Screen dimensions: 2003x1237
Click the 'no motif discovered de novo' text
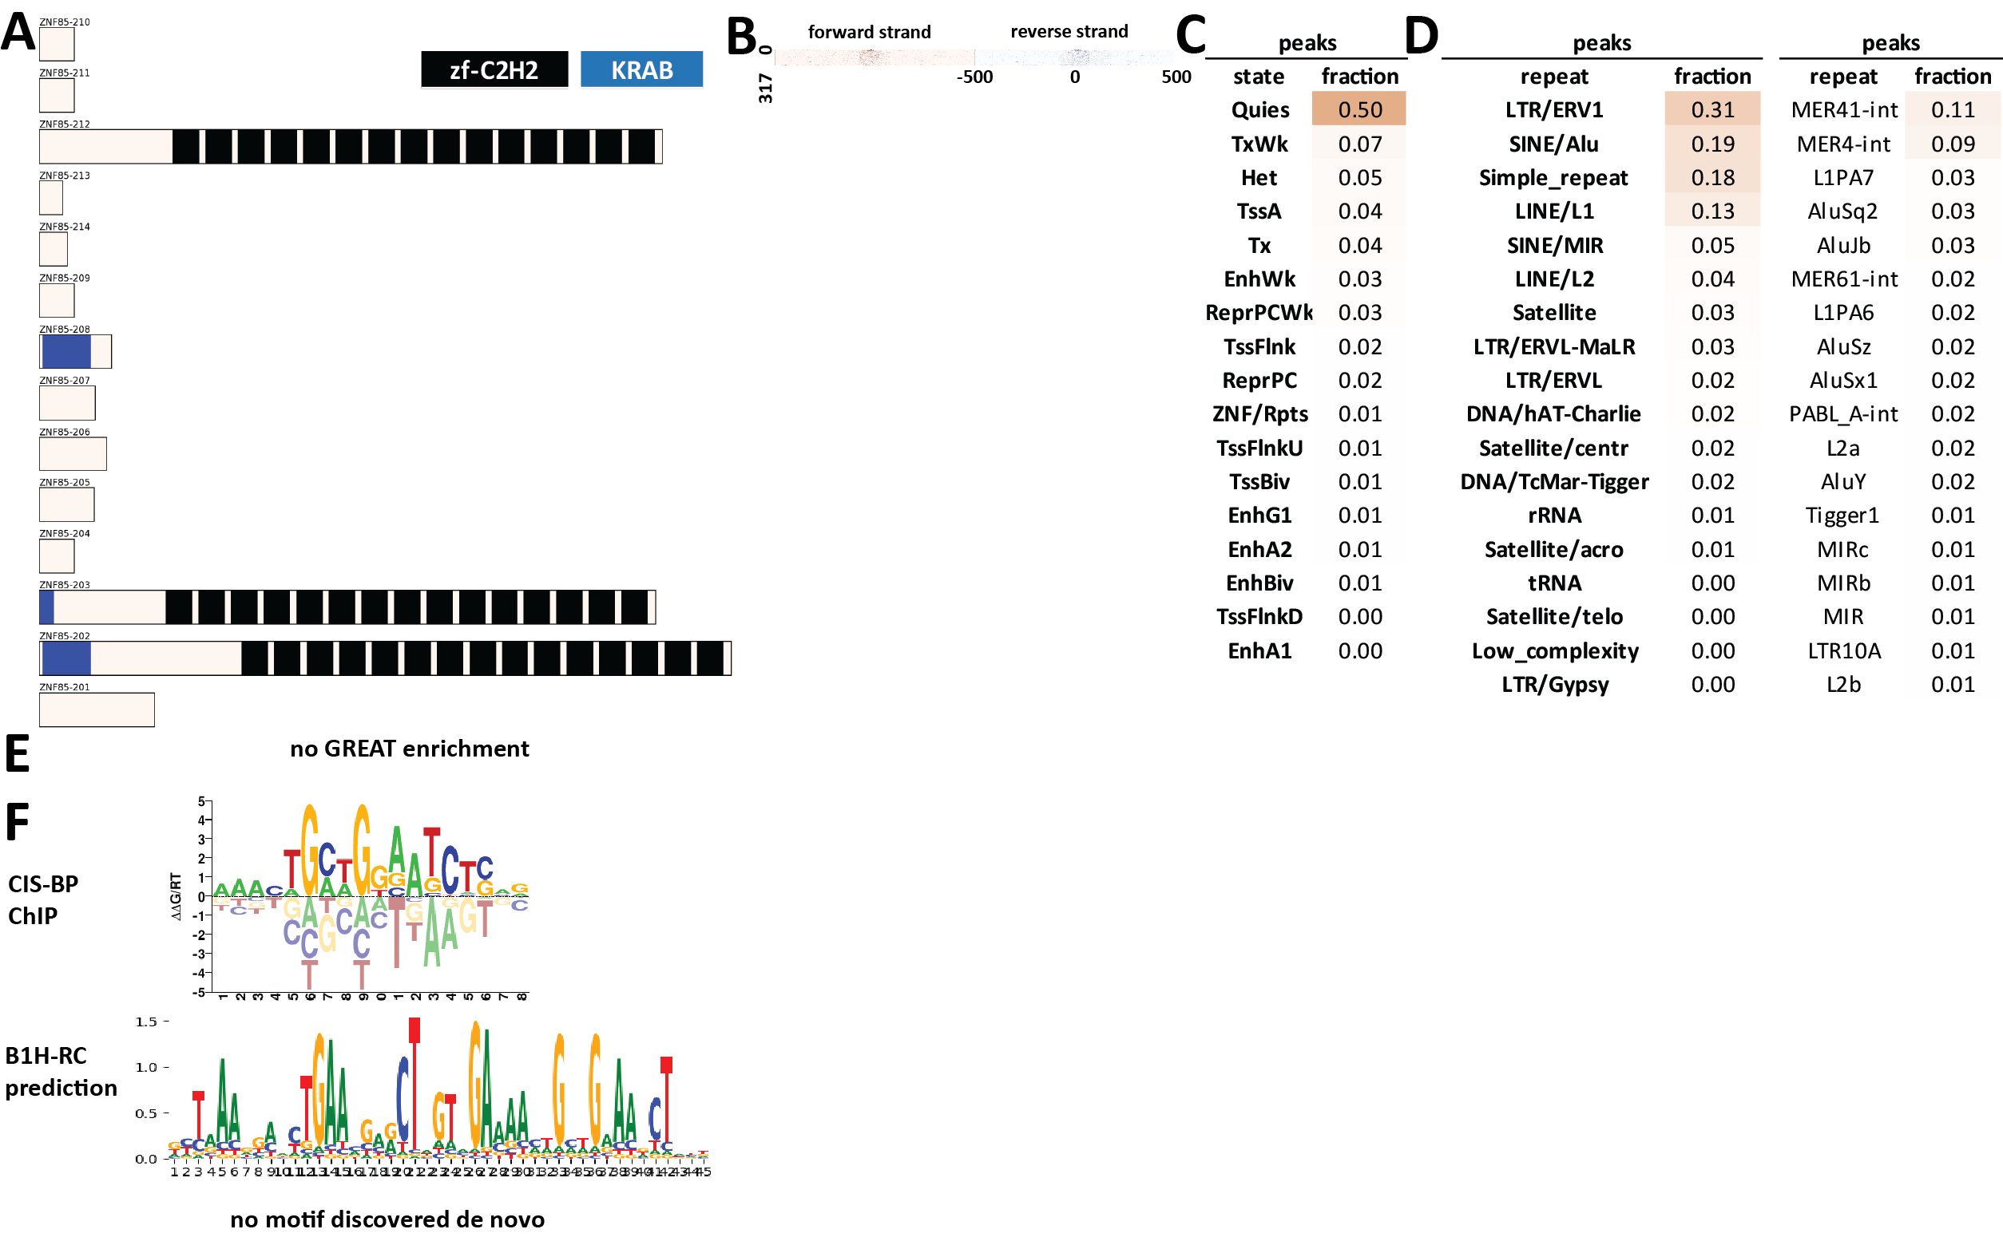tap(387, 1219)
